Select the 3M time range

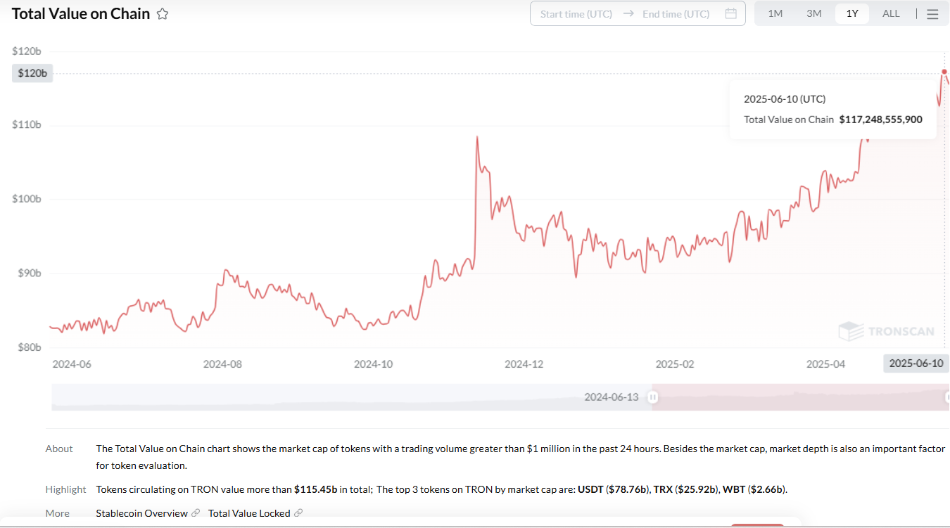pos(813,13)
